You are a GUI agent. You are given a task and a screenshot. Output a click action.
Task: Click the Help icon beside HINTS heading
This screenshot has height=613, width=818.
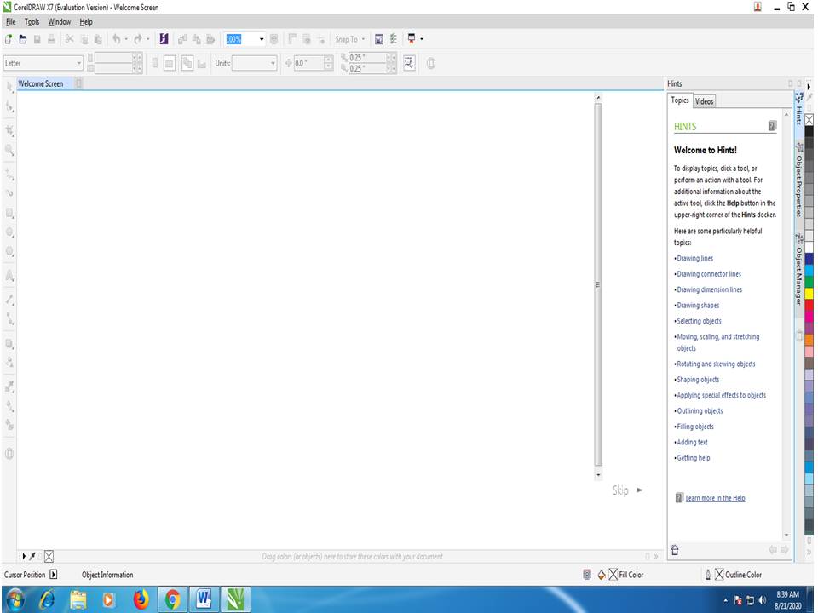click(x=772, y=126)
